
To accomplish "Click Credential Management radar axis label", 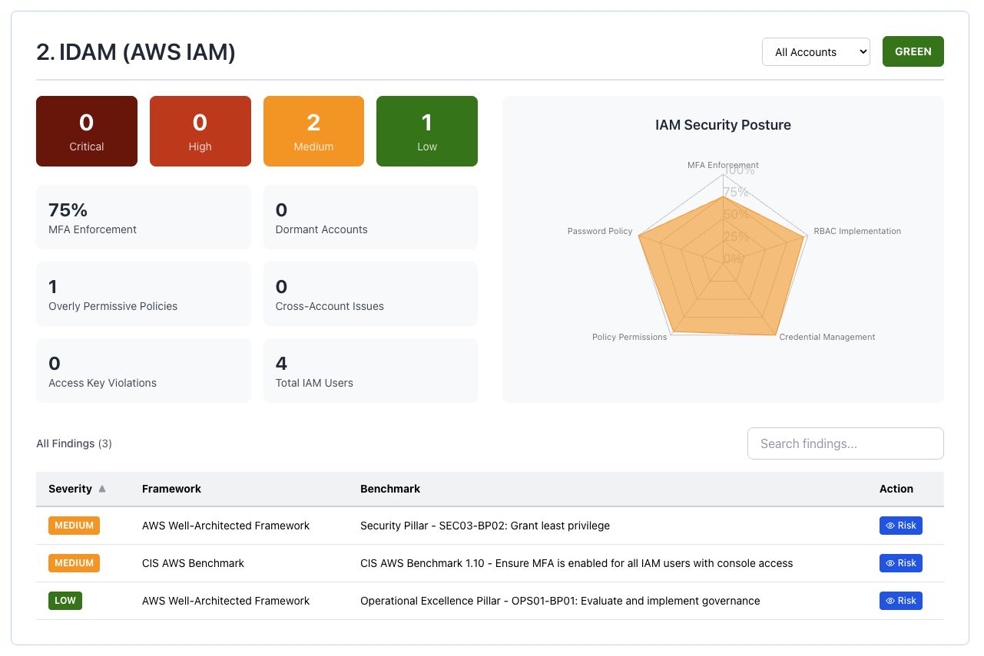I will pos(827,337).
